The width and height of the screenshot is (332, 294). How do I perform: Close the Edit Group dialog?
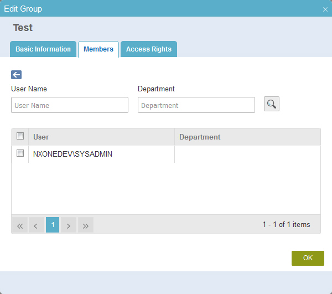coord(325,9)
